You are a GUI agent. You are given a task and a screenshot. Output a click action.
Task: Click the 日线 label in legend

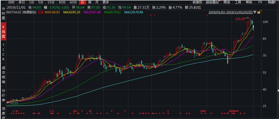[x=40, y=12]
